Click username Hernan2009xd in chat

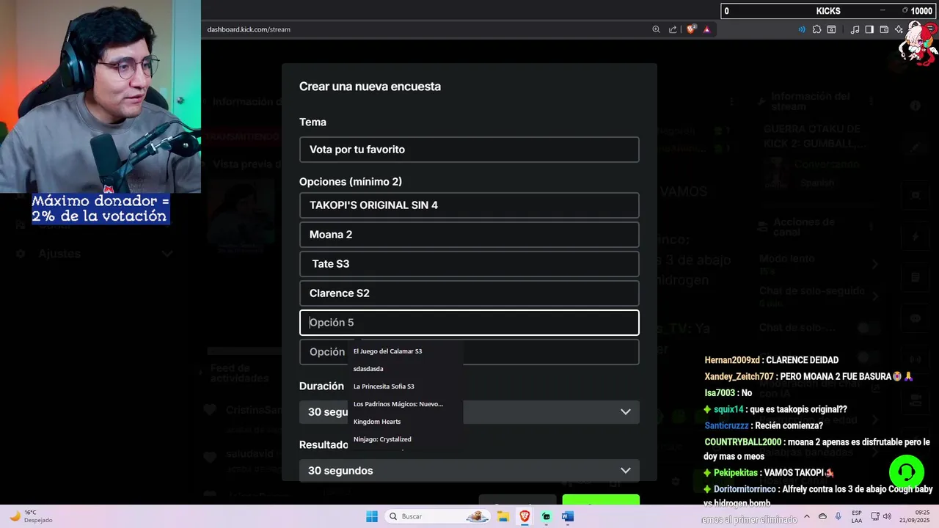[x=731, y=360]
